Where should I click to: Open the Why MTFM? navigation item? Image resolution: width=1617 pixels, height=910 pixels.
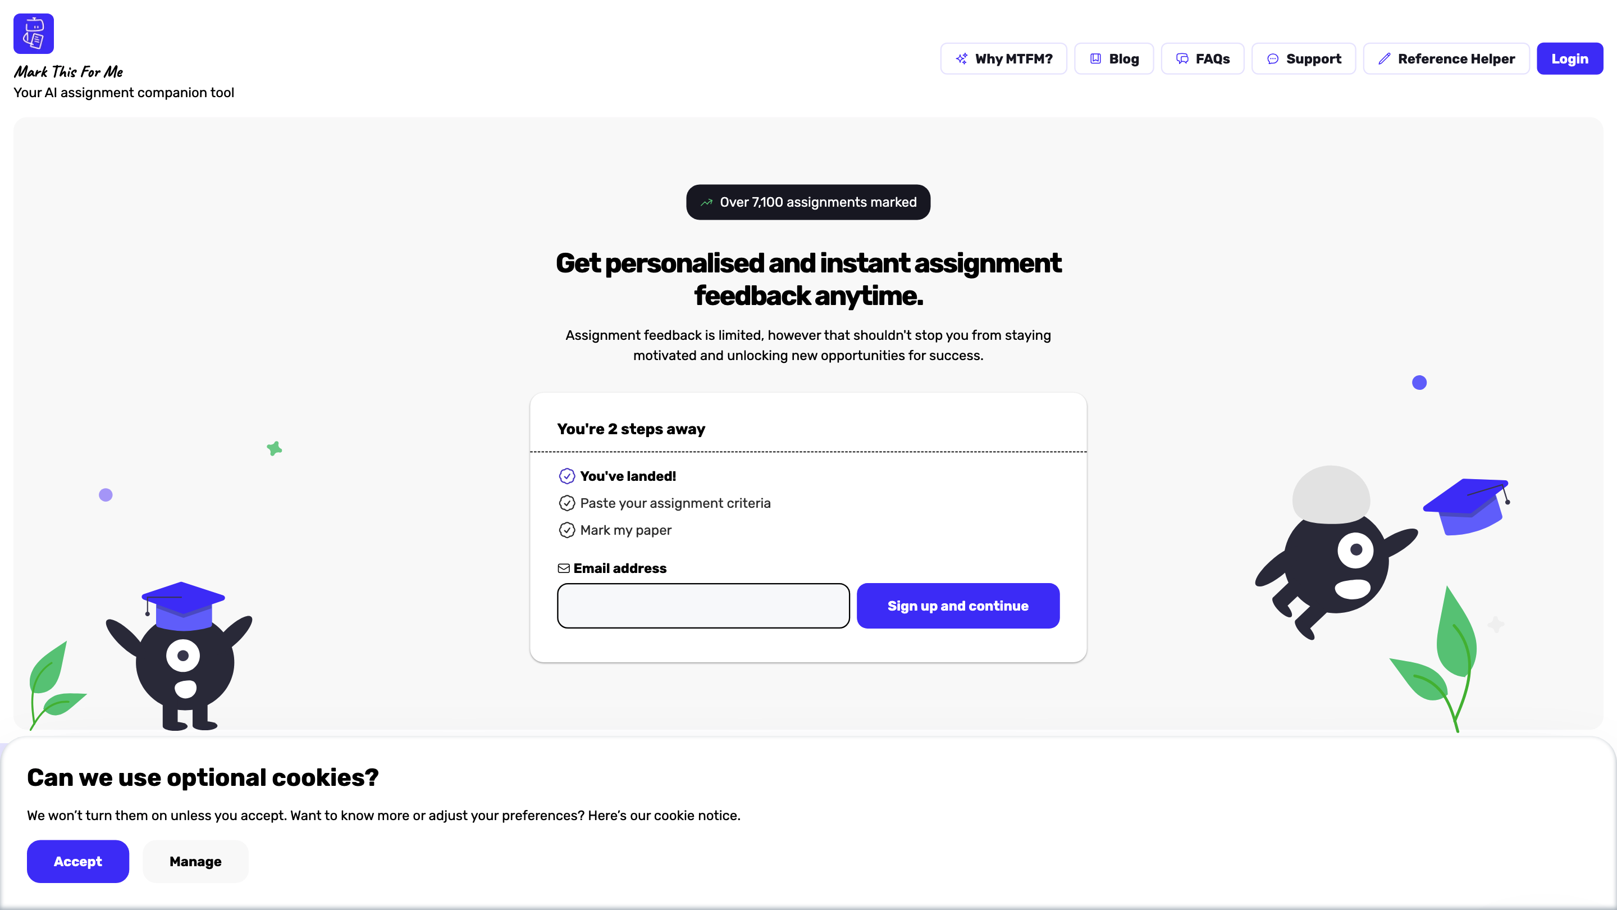click(1003, 59)
